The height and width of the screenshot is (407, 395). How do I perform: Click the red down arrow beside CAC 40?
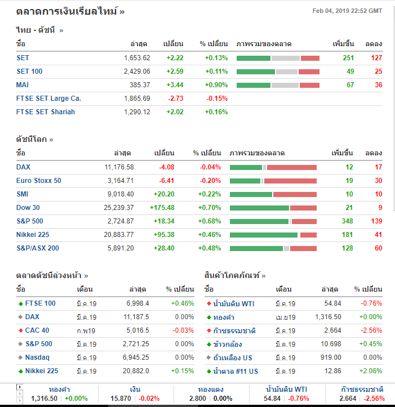click(21, 330)
